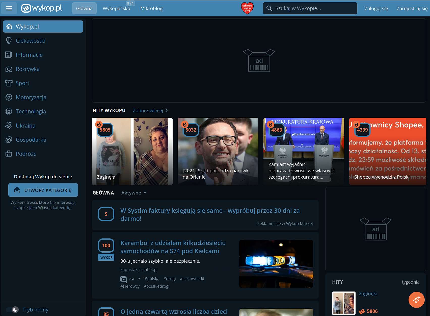Click the Zobacz więcej link
Screen dimensions: 430x316
(148, 110)
